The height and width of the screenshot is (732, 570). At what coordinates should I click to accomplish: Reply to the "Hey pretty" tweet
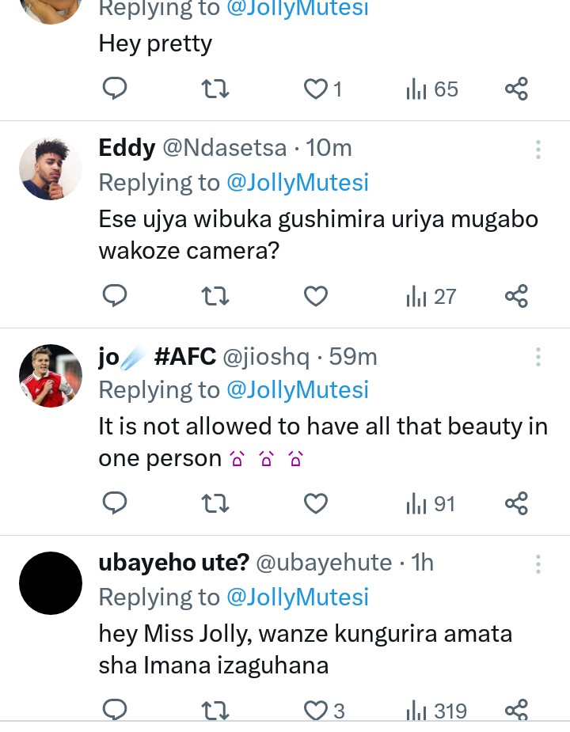click(116, 89)
